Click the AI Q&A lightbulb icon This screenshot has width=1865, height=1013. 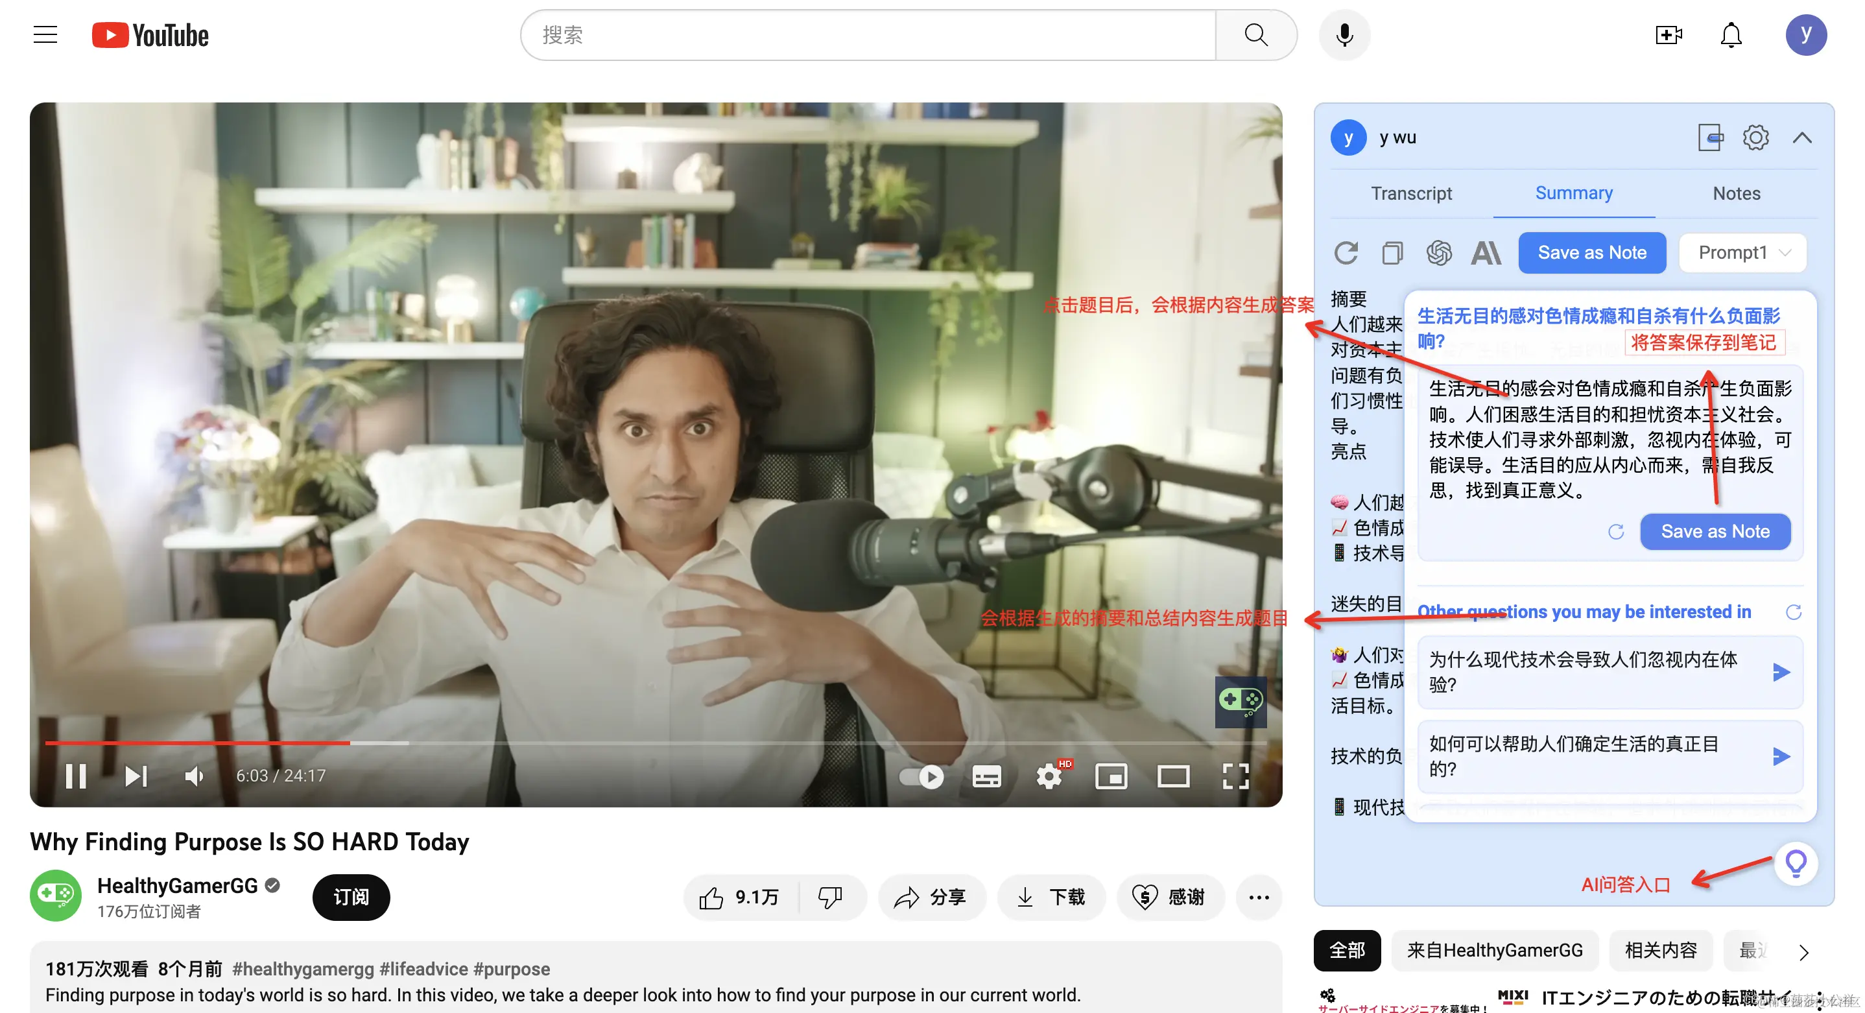click(1796, 863)
